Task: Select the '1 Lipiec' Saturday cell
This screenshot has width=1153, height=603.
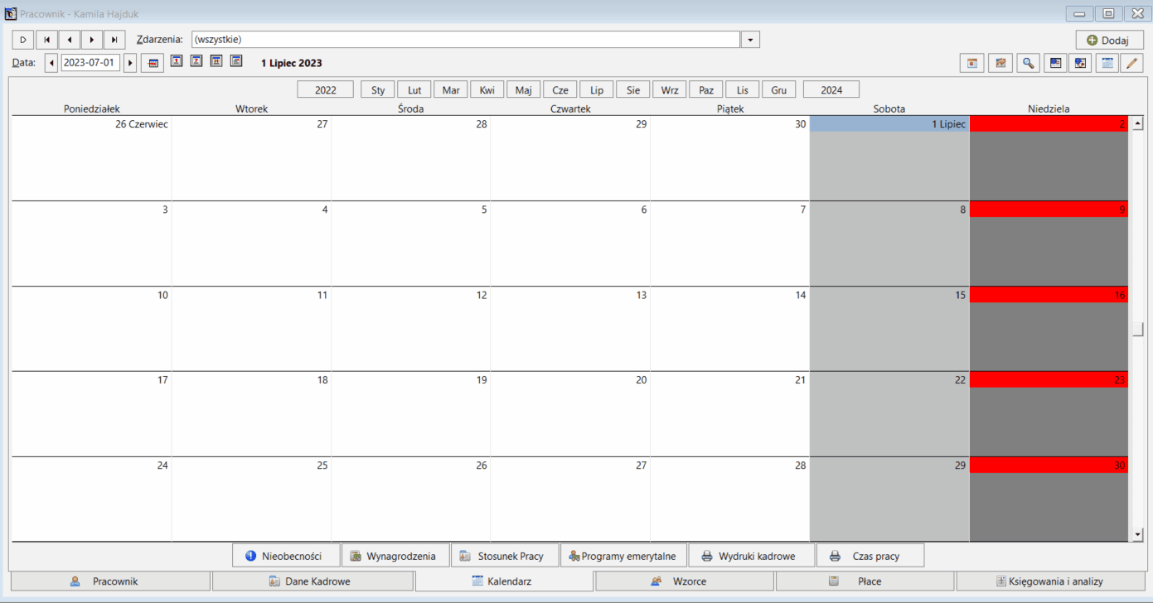Action: [889, 158]
